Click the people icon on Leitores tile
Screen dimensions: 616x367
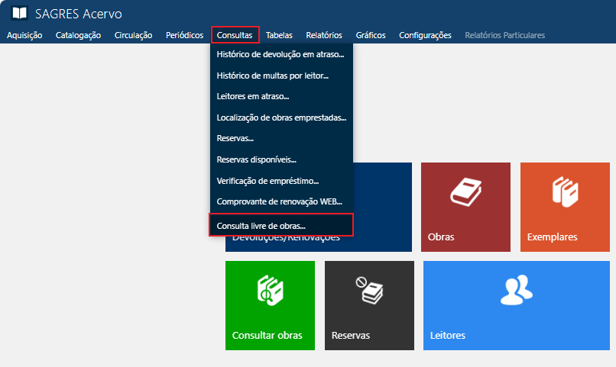tap(516, 289)
